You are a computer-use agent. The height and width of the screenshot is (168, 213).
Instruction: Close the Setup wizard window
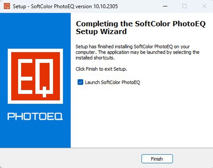click(x=204, y=6)
